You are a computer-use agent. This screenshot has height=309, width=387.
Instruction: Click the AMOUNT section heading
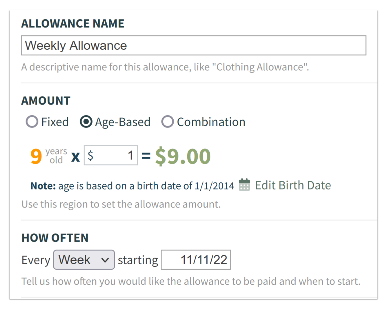pos(46,100)
